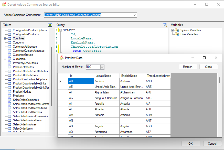
Task: Collapse the SELECT query block
Action: 60,30
